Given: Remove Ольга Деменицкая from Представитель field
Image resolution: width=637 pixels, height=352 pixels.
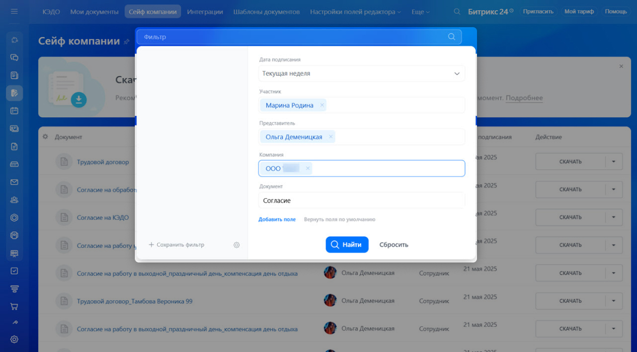Looking at the screenshot, I should 331,137.
